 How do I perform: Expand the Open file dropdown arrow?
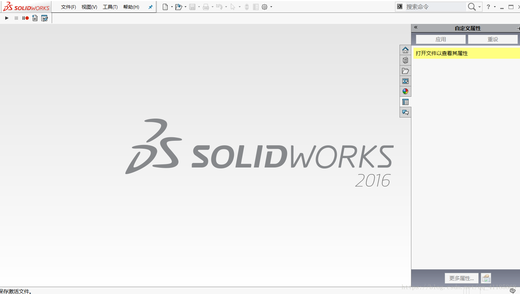tap(185, 7)
